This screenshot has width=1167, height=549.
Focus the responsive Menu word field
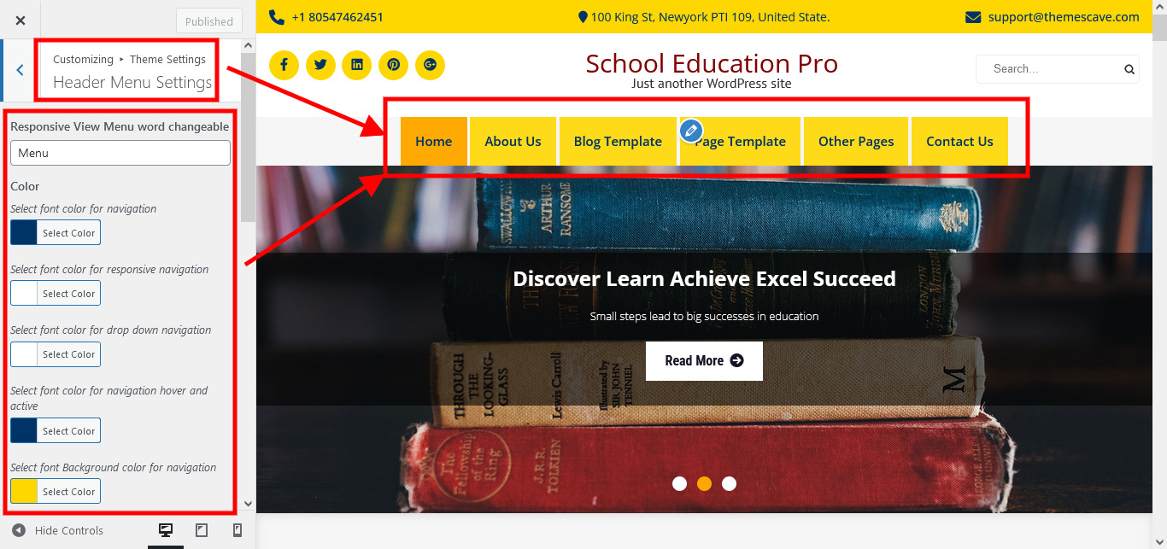[120, 153]
